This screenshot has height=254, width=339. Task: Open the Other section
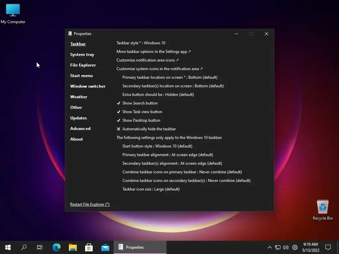[76, 107]
